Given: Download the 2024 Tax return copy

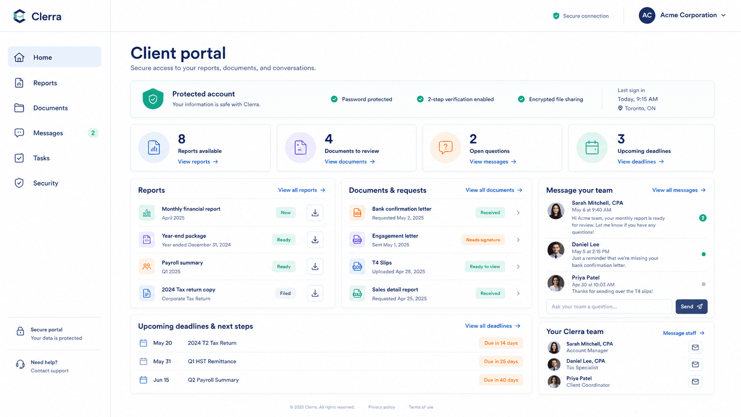Looking at the screenshot, I should pos(315,293).
